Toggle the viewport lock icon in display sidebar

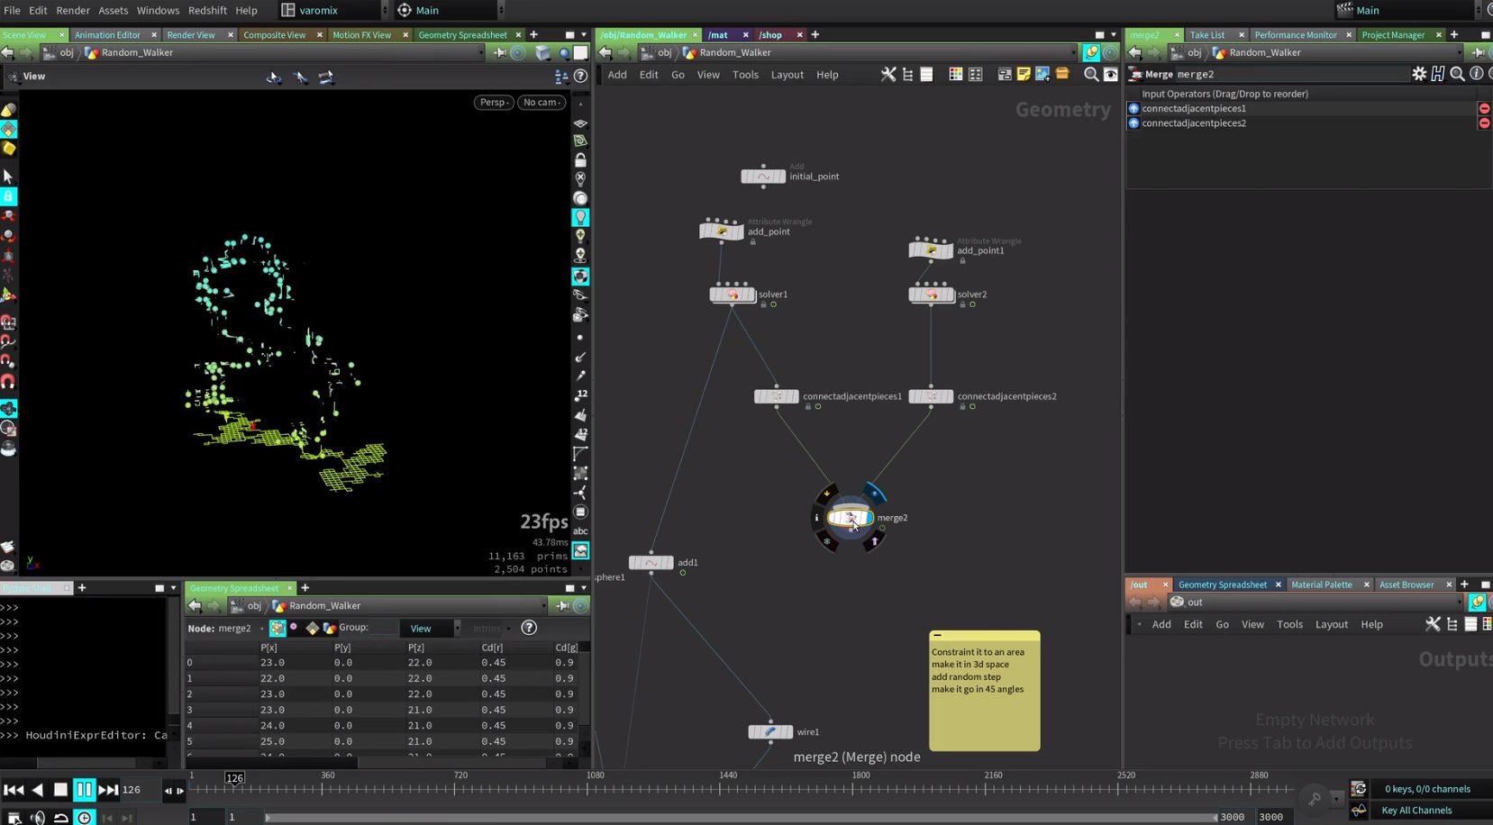pos(580,160)
